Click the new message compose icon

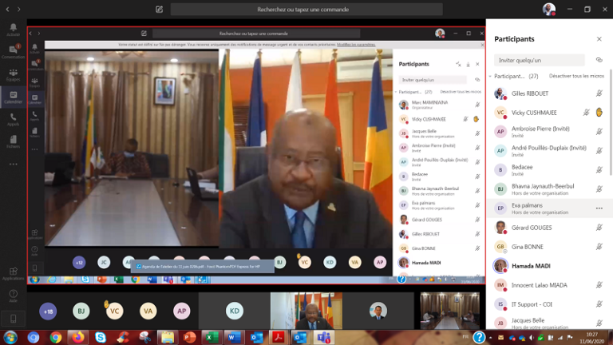[x=160, y=10]
